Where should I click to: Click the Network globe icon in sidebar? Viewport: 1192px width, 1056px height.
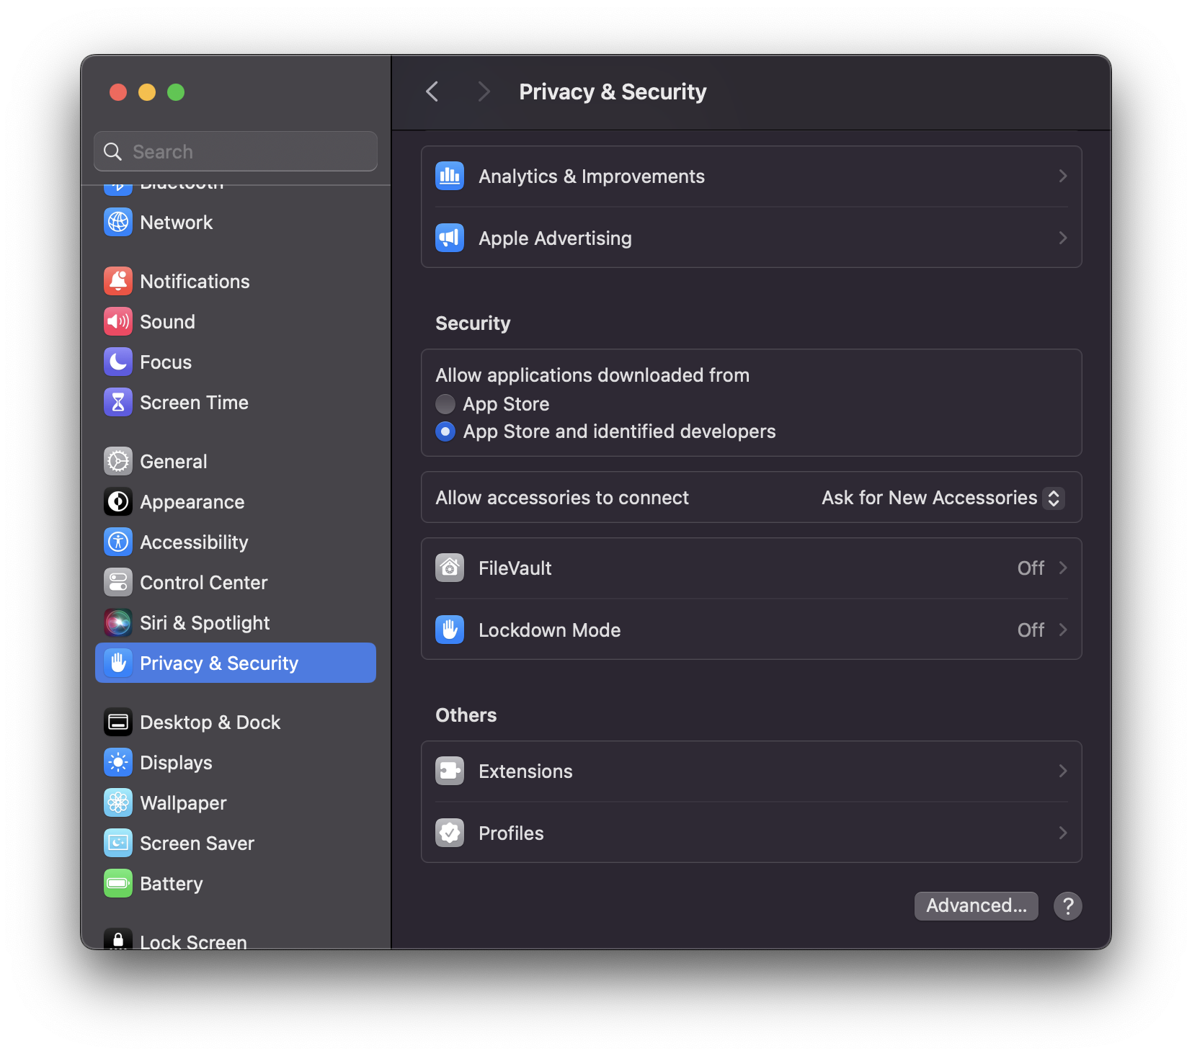[118, 222]
